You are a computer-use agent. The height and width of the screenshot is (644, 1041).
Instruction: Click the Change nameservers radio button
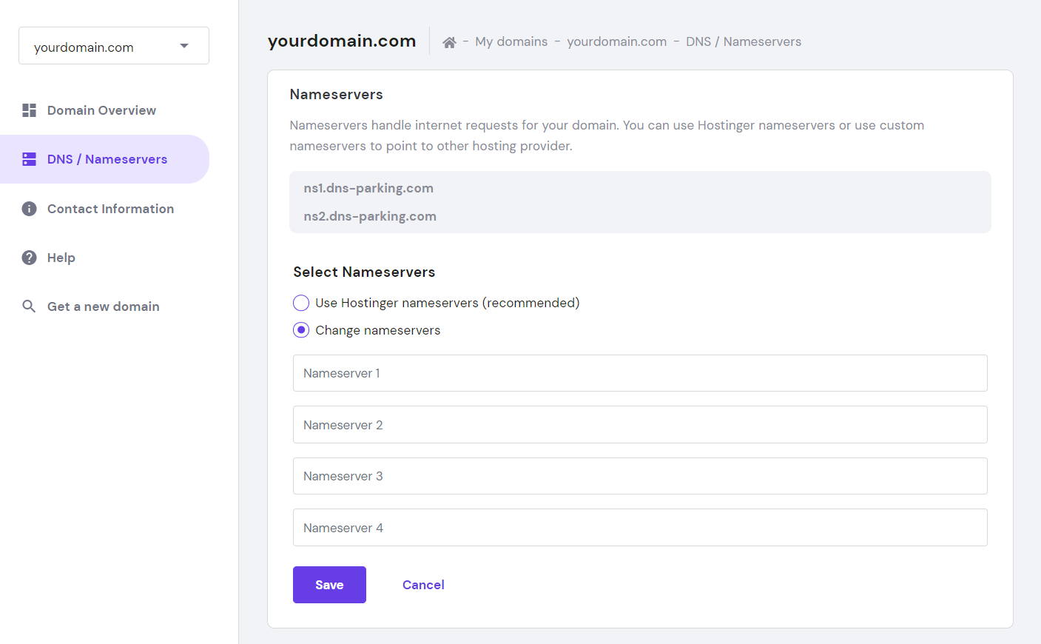pyautogui.click(x=300, y=329)
